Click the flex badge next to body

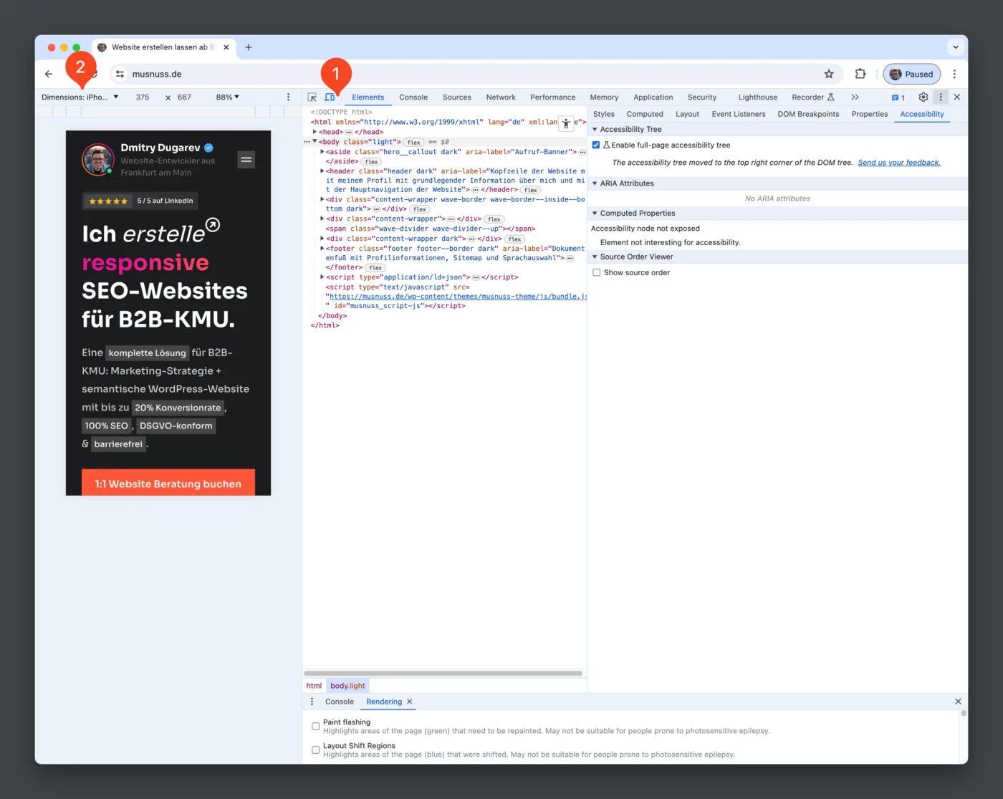pos(414,143)
